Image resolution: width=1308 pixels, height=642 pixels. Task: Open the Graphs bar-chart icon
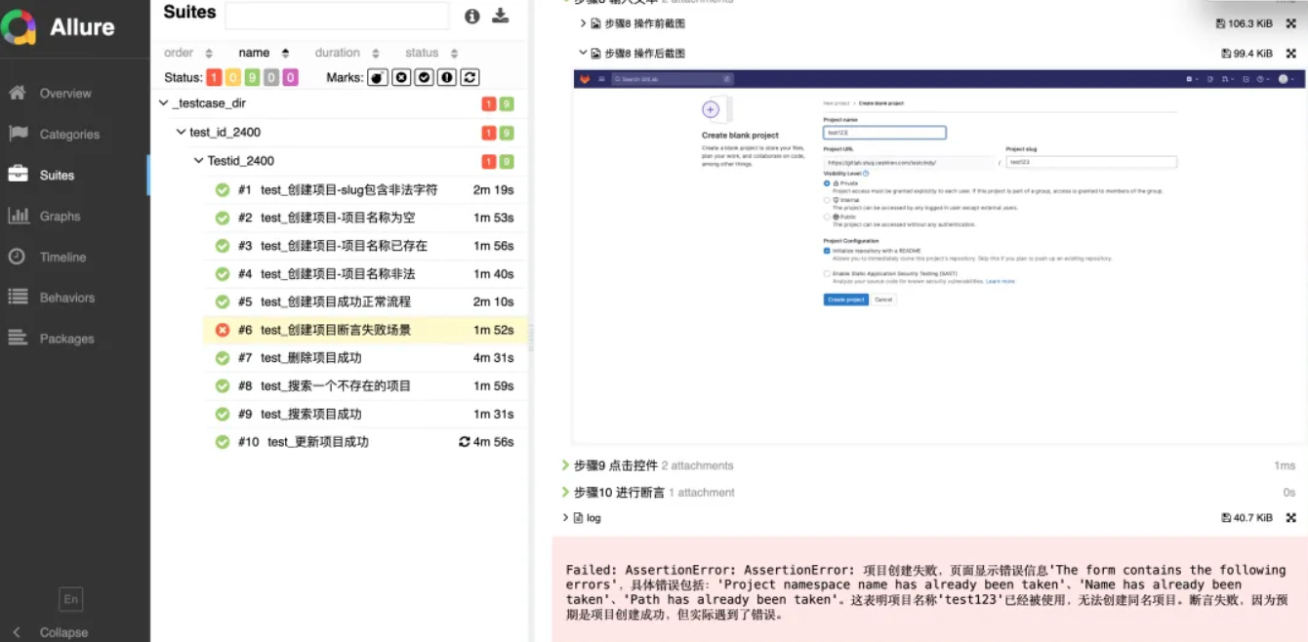point(17,216)
